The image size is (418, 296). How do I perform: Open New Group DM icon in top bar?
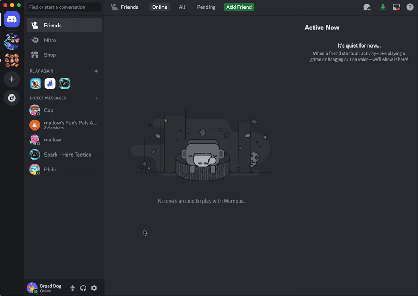367,7
